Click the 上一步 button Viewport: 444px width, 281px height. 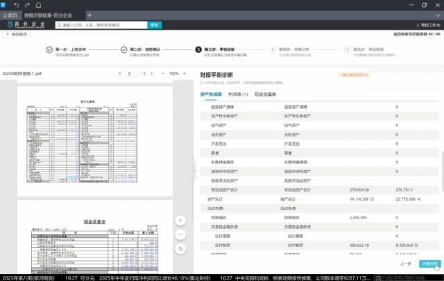pyautogui.click(x=405, y=264)
